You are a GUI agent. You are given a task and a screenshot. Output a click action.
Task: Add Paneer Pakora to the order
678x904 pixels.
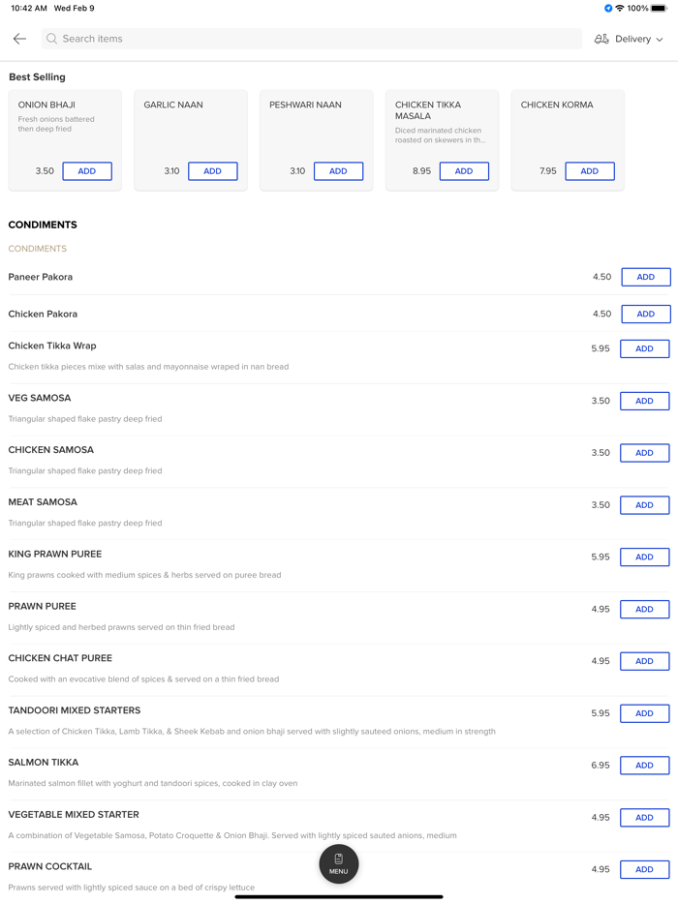(x=645, y=277)
